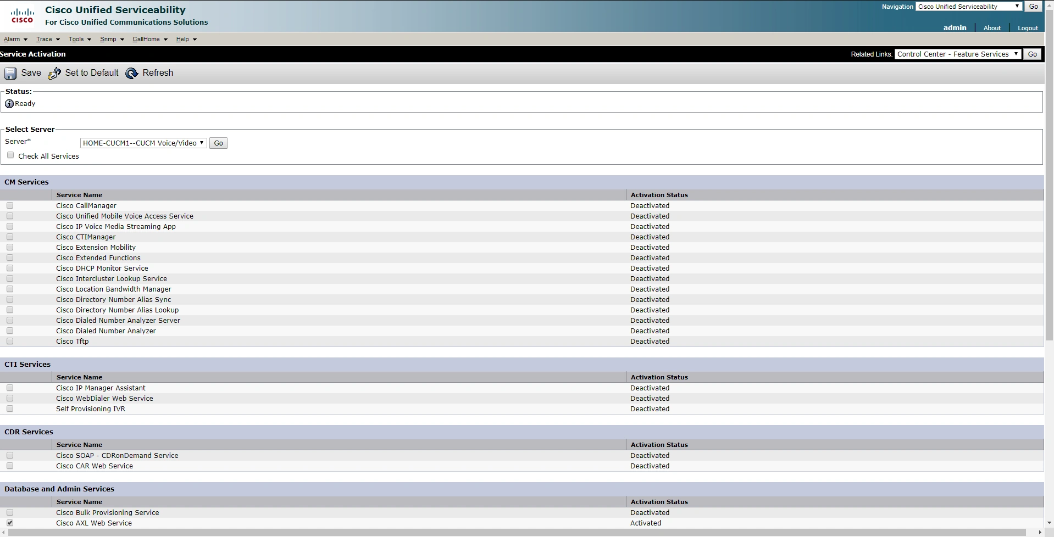Click the Cisco logo
The height and width of the screenshot is (537, 1054).
point(23,15)
